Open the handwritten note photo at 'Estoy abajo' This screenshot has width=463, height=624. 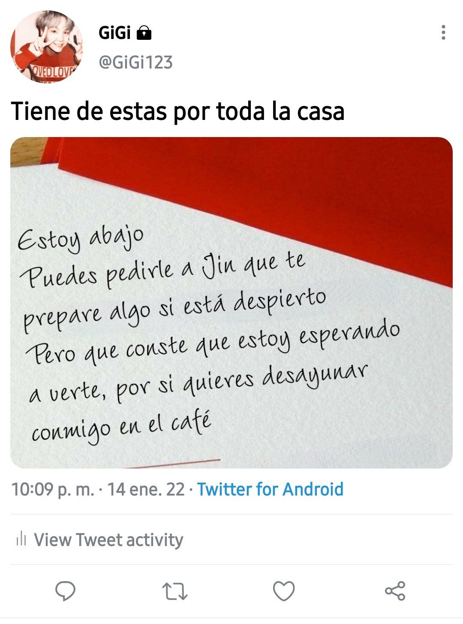point(81,239)
